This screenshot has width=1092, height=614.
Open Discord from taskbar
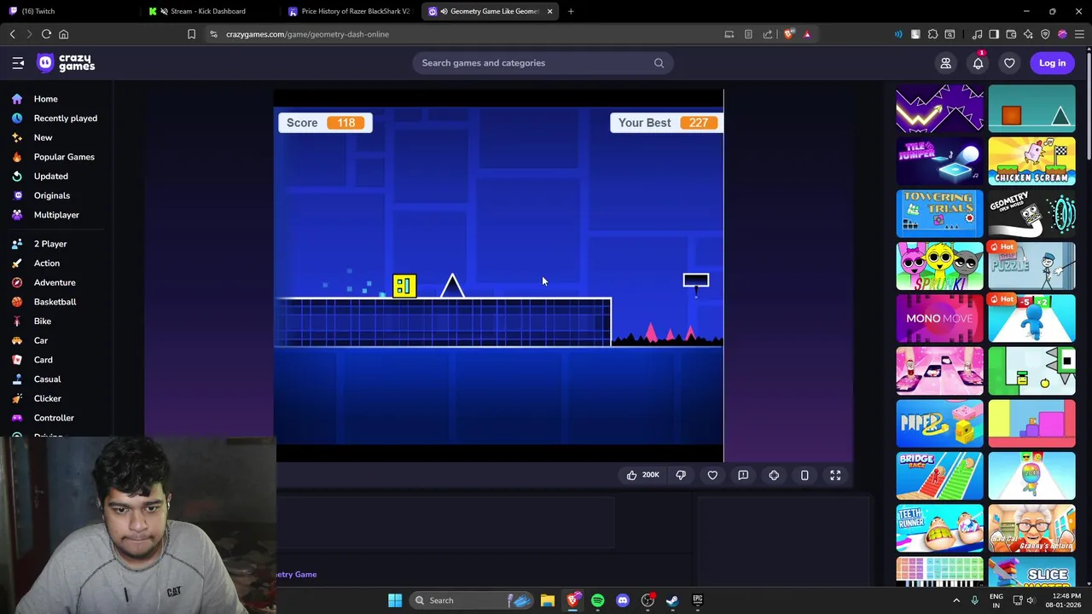tap(623, 600)
